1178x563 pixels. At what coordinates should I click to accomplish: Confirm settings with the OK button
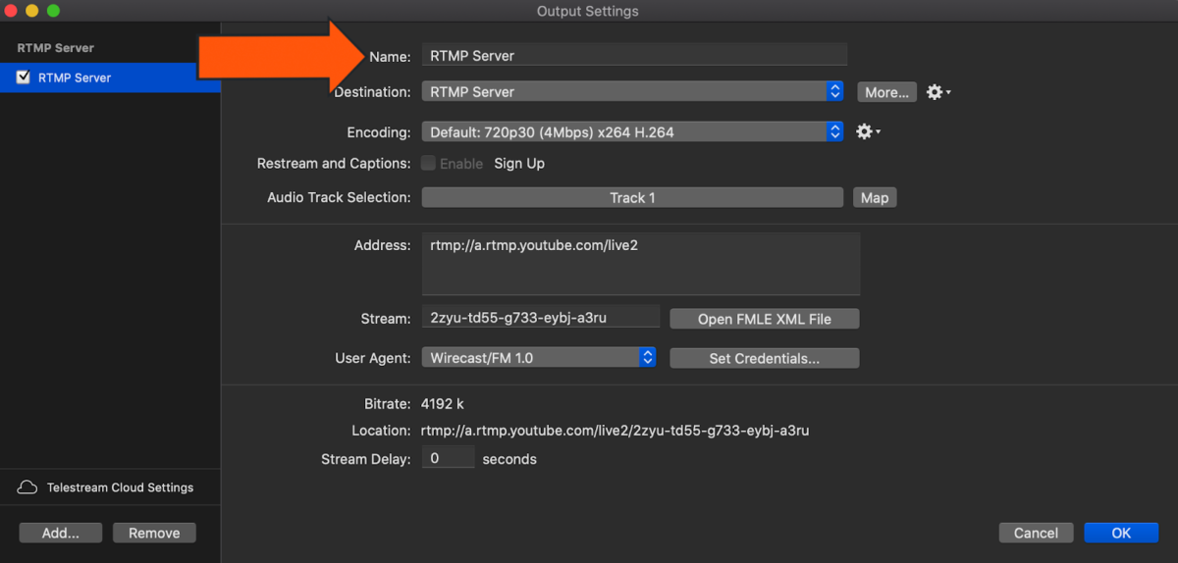[x=1121, y=533]
